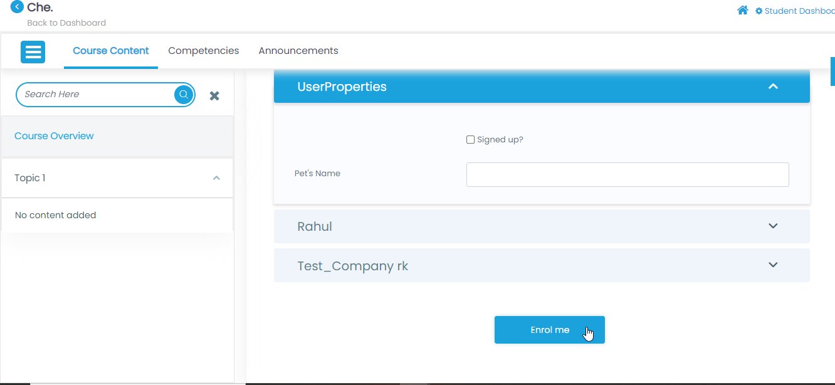The height and width of the screenshot is (385, 835).
Task: Click the back arrow icon beside Che.
Action: 18,8
